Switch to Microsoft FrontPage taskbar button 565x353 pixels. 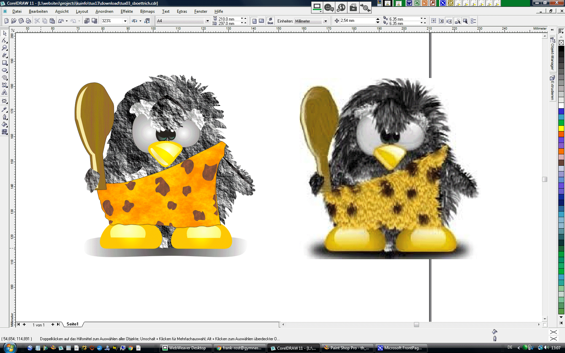401,348
